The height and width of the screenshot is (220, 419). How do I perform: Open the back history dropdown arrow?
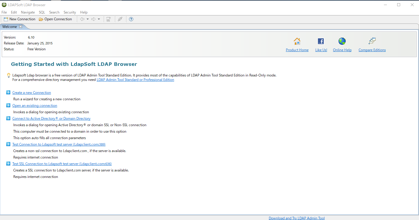[x=88, y=19]
